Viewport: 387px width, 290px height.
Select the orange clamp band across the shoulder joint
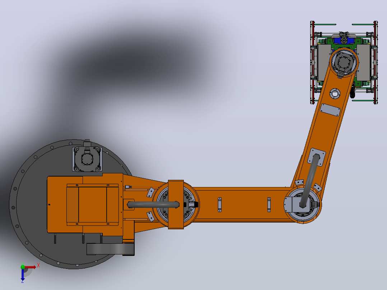(x=176, y=204)
